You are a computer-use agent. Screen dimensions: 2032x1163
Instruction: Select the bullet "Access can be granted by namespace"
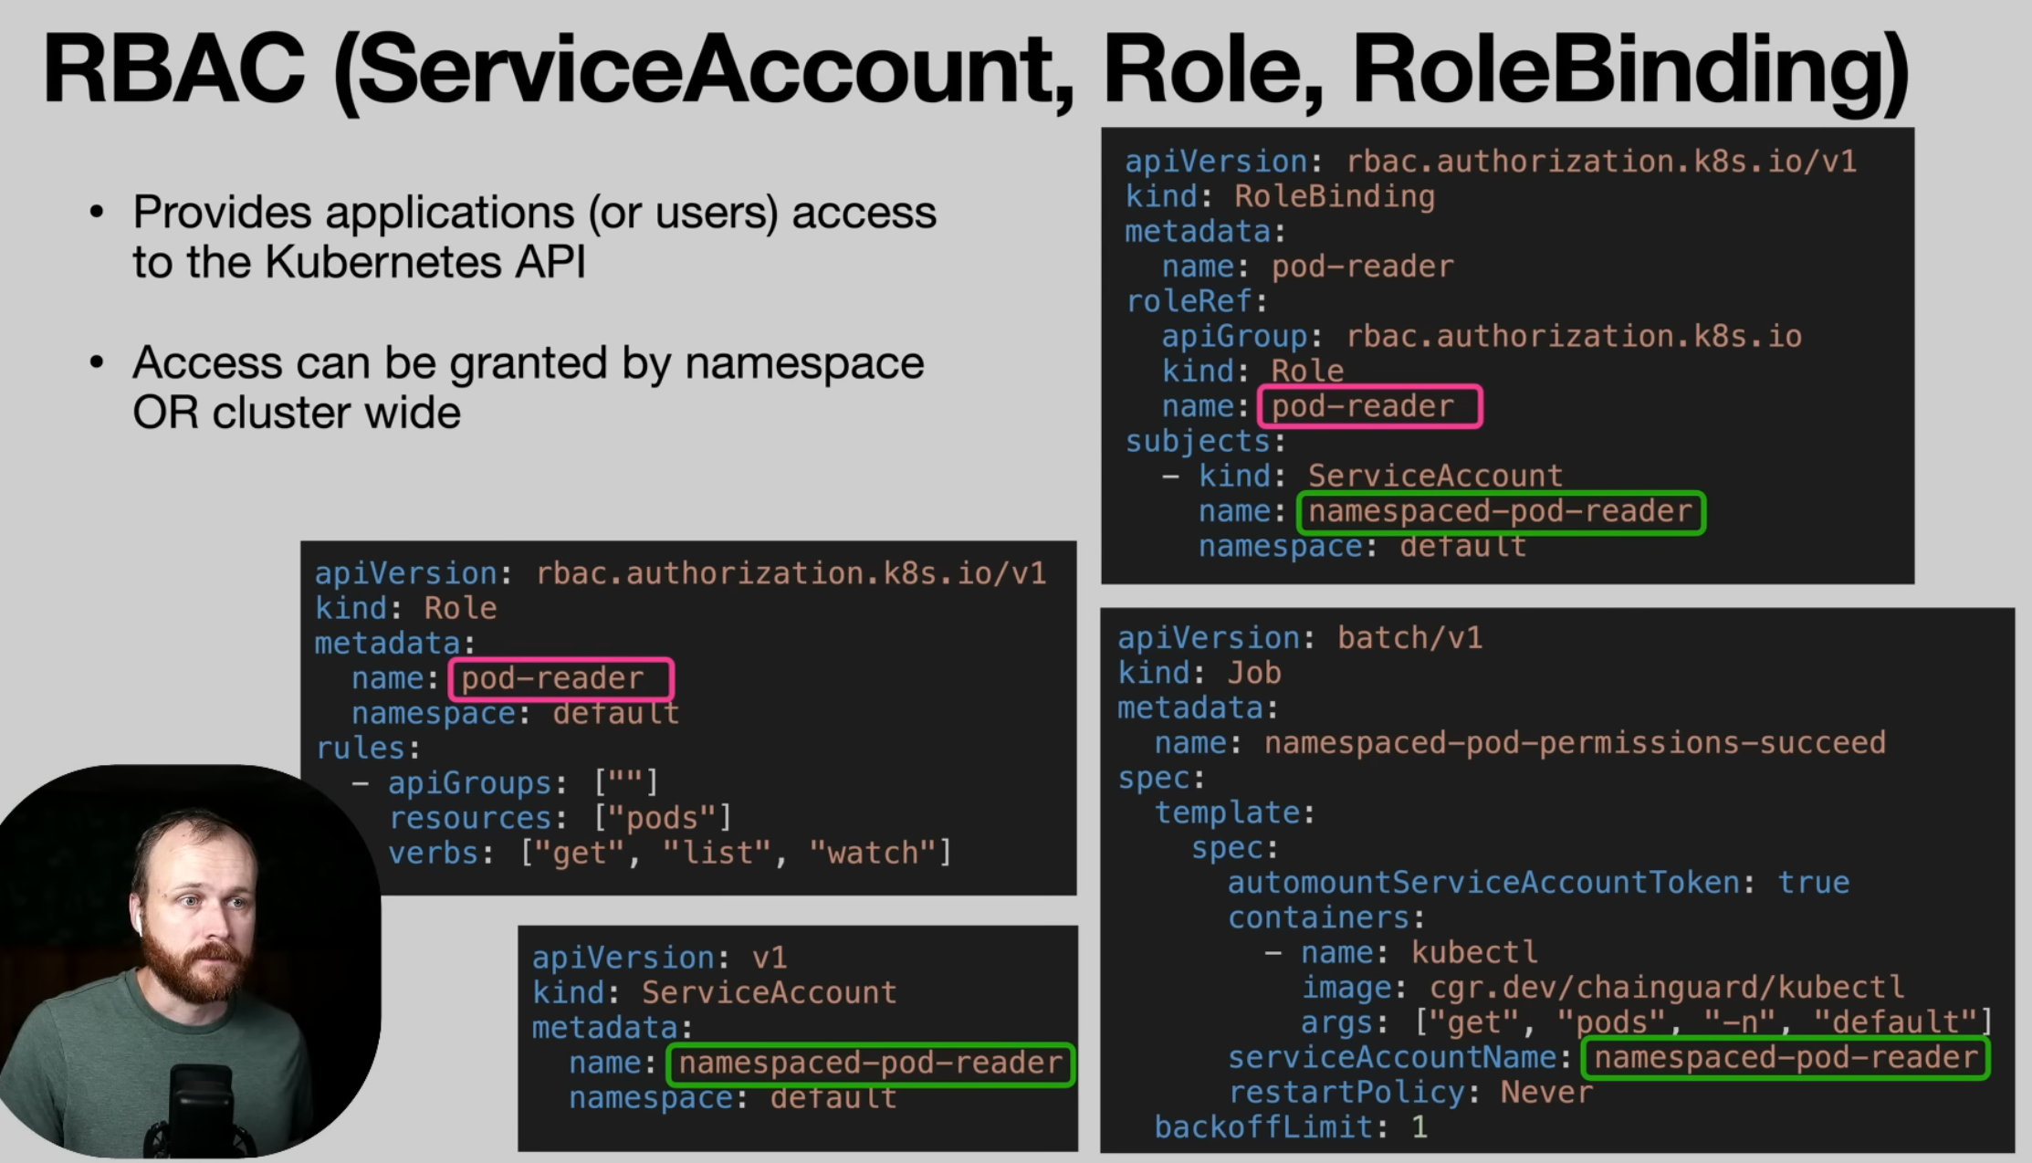[x=528, y=363]
